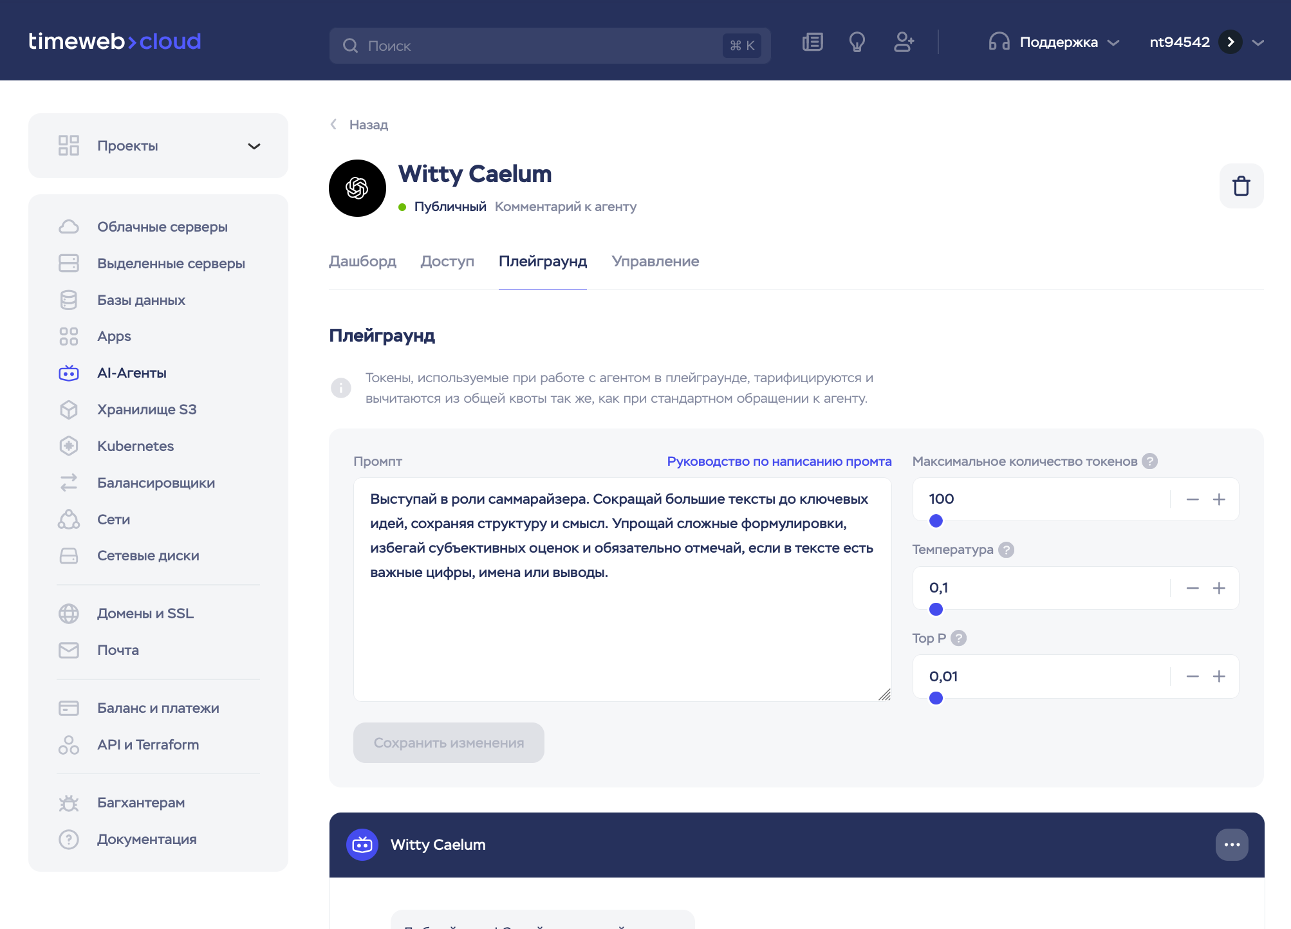Delete agent with trash icon

pos(1241,186)
